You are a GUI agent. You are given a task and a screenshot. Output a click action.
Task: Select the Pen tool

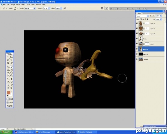pyautogui.click(x=8, y=82)
